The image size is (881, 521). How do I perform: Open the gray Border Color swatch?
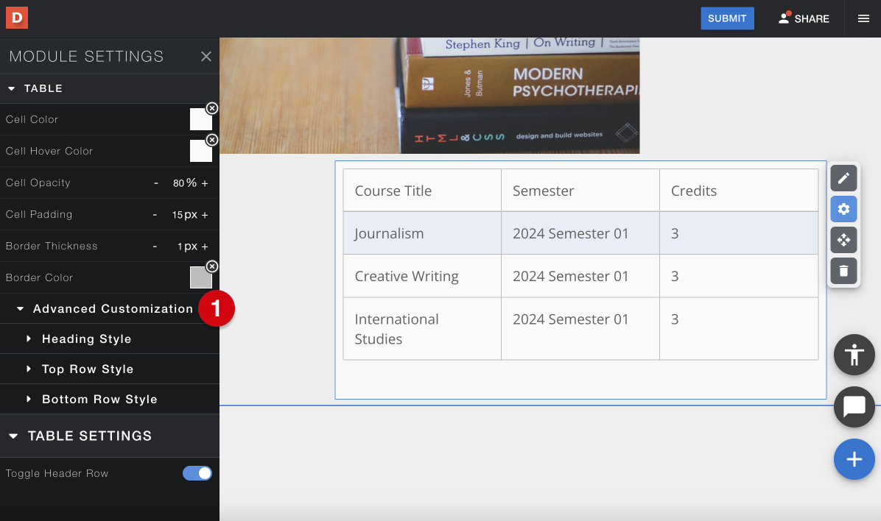(x=200, y=277)
